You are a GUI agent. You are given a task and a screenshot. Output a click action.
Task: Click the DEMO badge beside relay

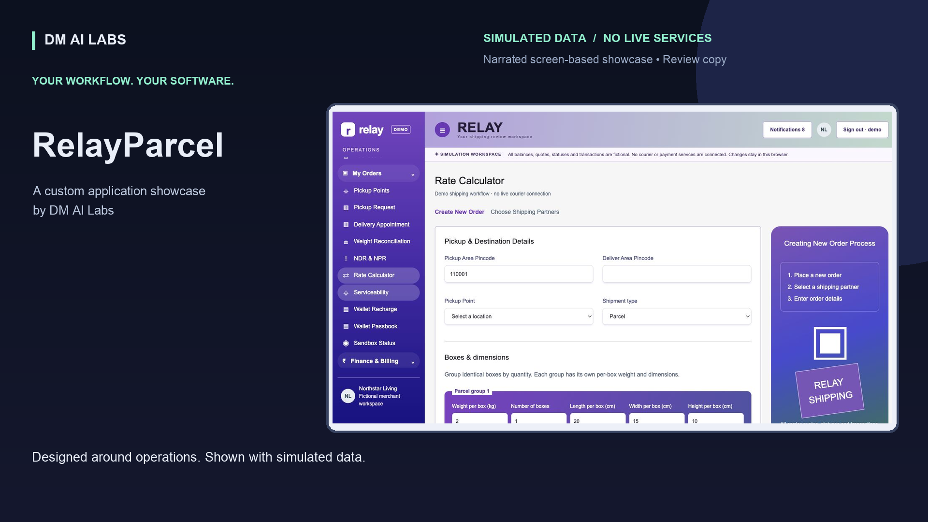400,130
